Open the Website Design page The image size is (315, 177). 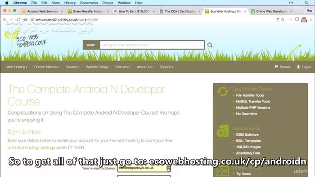click(97, 67)
